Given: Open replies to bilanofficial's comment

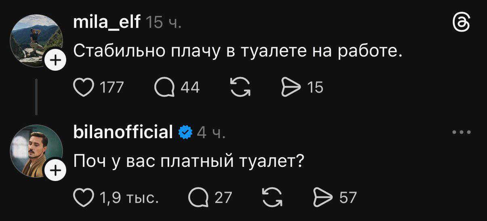Looking at the screenshot, I should coord(198,198).
